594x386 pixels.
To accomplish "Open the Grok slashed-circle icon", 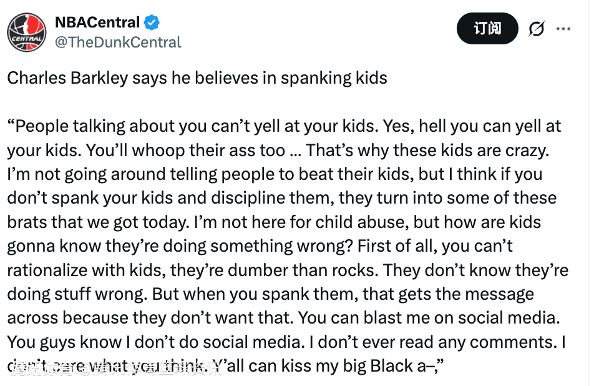I will coord(537,29).
